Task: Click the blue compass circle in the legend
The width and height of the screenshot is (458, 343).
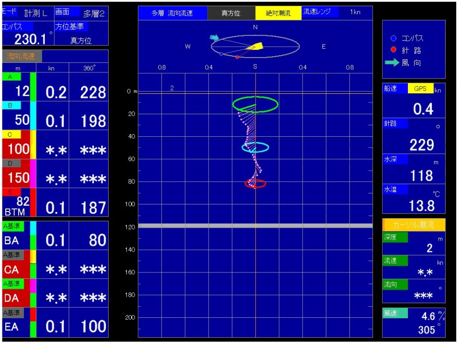Action: click(x=393, y=38)
